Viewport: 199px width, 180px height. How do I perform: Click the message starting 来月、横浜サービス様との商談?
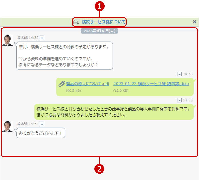(x=65, y=56)
